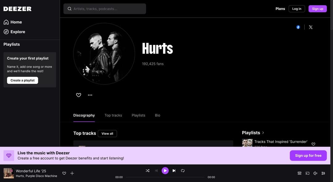Open the Wonderful Life '25 album cover in player
This screenshot has height=182, width=333.
click(9, 173)
